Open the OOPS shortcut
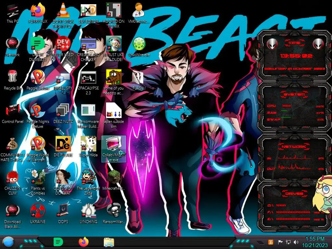332x249 pixels. (x=63, y=214)
